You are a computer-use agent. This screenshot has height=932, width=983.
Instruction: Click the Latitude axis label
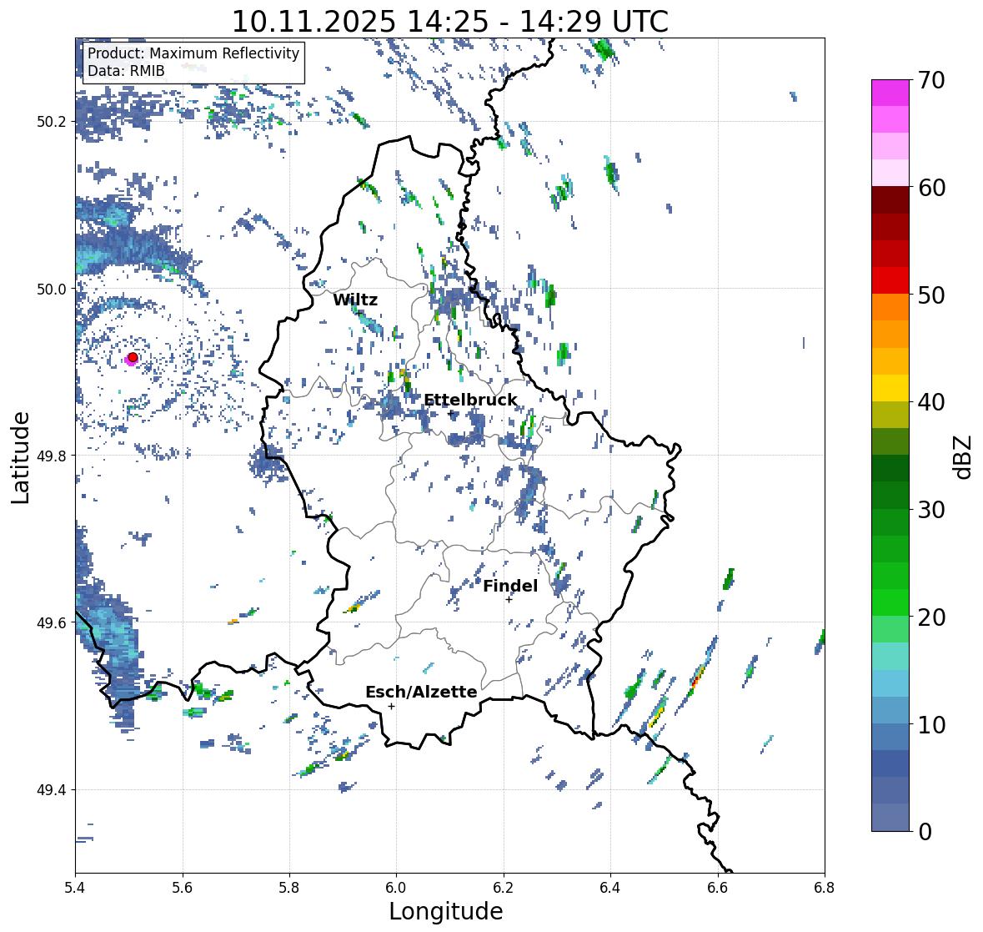tap(21, 457)
